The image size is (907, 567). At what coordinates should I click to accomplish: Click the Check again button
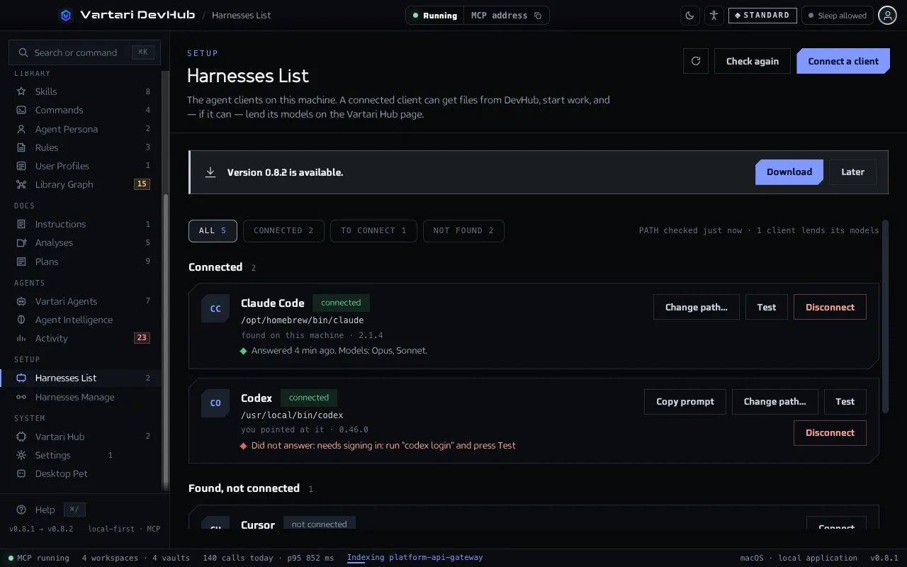pos(753,61)
